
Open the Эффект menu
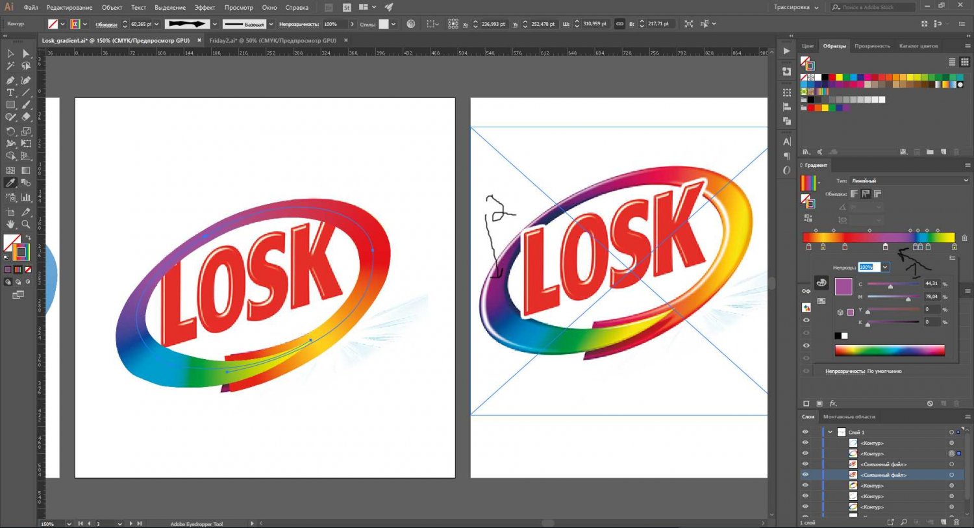[205, 7]
